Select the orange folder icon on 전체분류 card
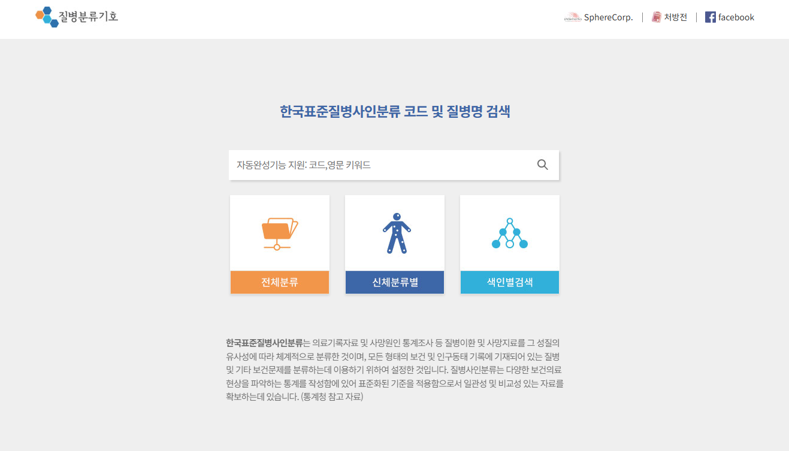This screenshot has width=789, height=451. [279, 232]
